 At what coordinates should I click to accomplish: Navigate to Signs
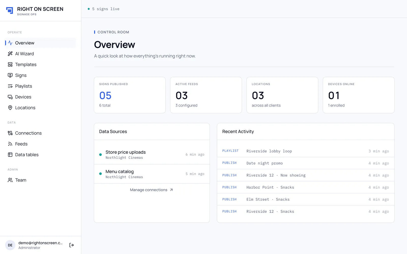point(40,75)
